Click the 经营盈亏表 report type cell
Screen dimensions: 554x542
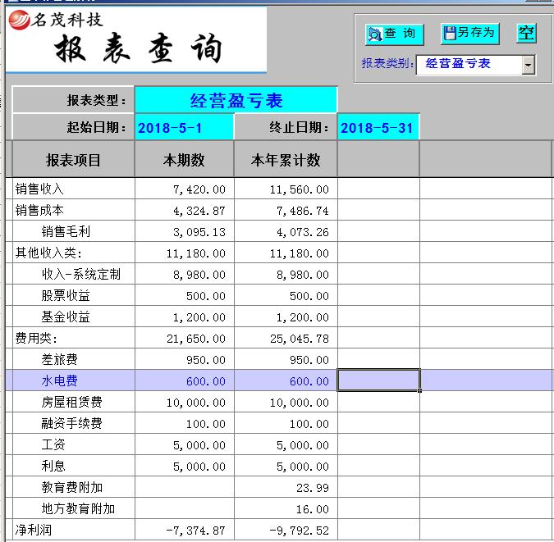(x=236, y=101)
